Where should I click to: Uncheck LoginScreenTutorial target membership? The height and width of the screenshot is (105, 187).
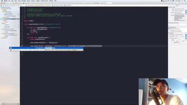pyautogui.click(x=169, y=29)
